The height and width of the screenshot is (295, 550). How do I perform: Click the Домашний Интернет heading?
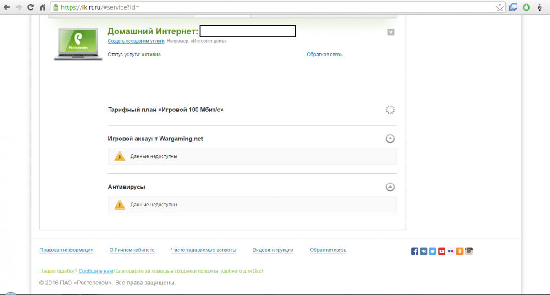tap(153, 31)
